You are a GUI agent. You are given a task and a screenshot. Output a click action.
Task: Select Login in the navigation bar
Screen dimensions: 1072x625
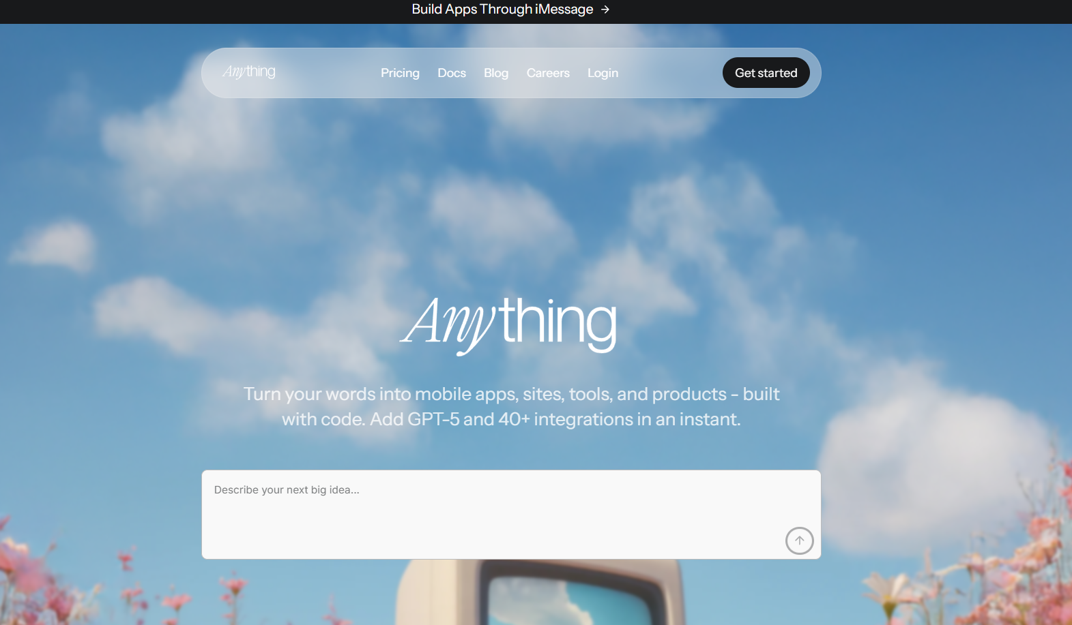point(603,73)
